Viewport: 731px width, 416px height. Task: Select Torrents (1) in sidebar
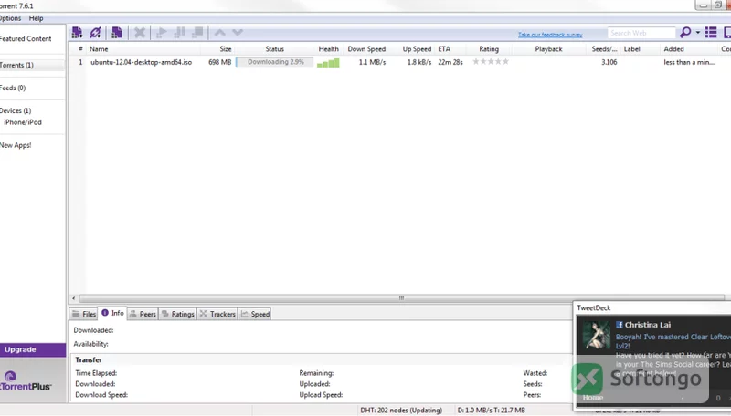pyautogui.click(x=16, y=65)
